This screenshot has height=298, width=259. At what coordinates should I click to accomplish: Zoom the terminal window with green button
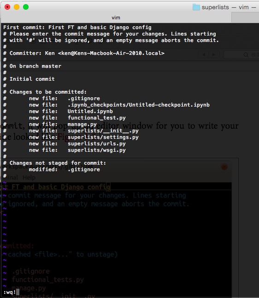coord(26,7)
